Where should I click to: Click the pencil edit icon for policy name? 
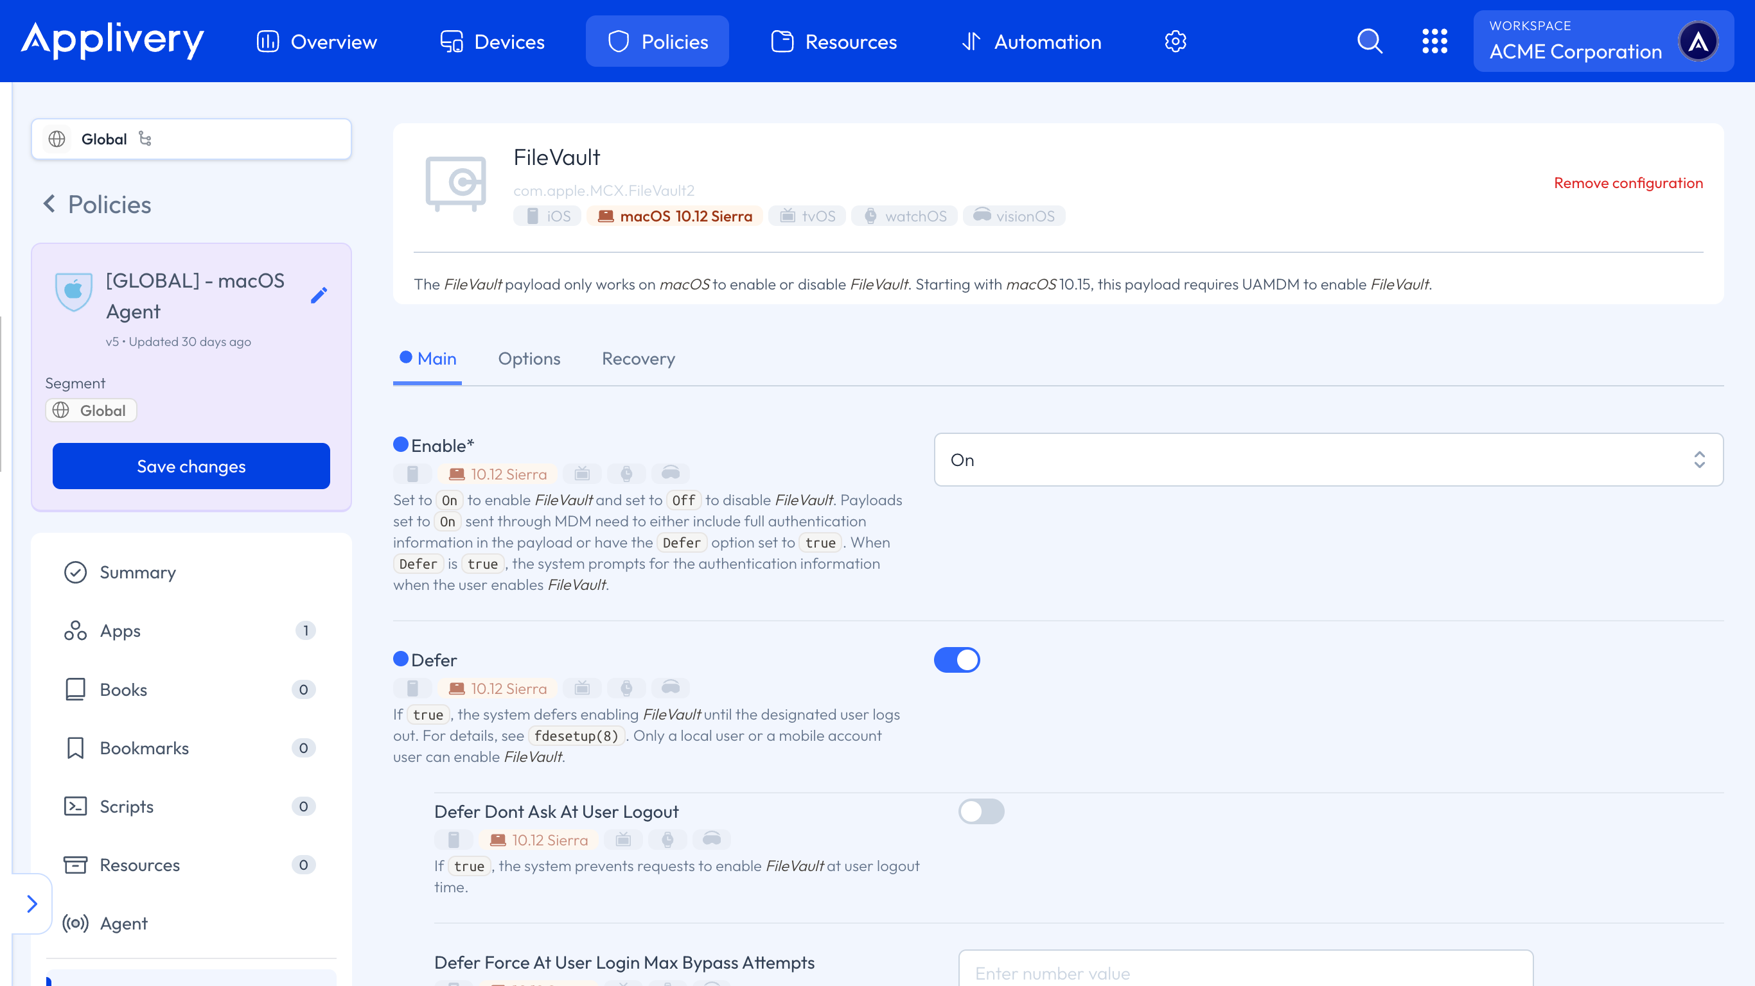319,295
